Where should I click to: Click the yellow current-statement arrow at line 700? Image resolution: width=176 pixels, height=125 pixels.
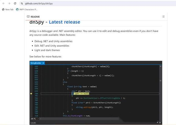(x=31, y=93)
